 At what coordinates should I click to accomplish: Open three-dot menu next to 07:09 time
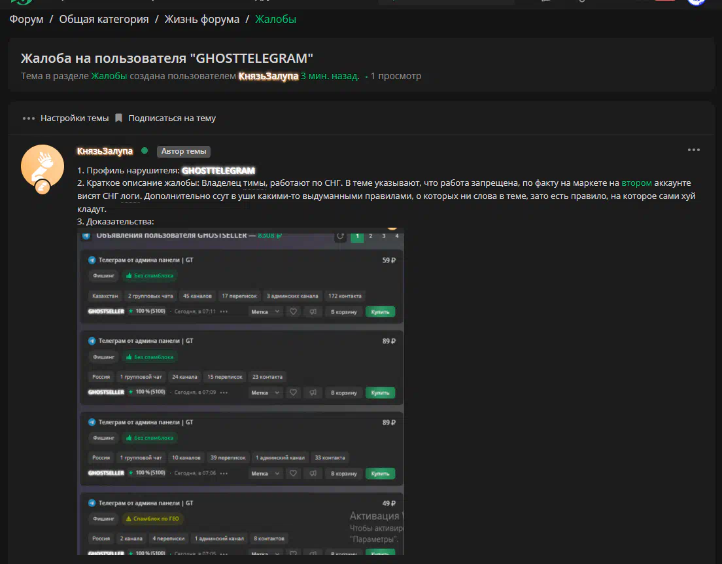(224, 393)
